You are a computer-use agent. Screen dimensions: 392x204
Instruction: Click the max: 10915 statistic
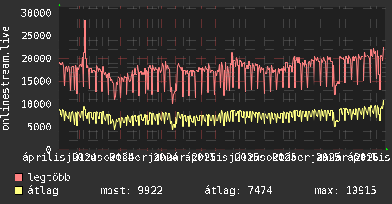coord(345,191)
